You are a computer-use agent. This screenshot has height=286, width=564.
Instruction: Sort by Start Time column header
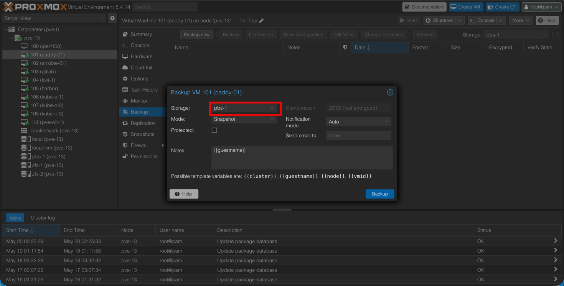pos(31,230)
